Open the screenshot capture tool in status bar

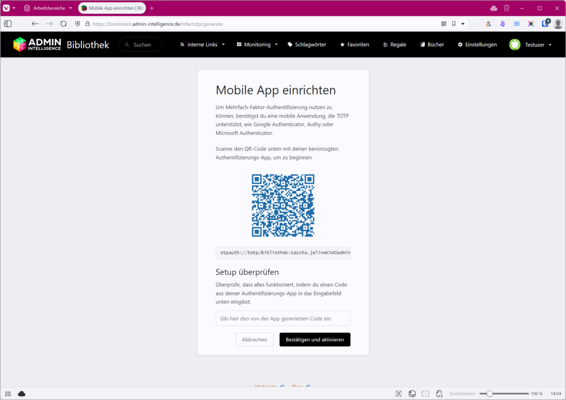pos(399,393)
